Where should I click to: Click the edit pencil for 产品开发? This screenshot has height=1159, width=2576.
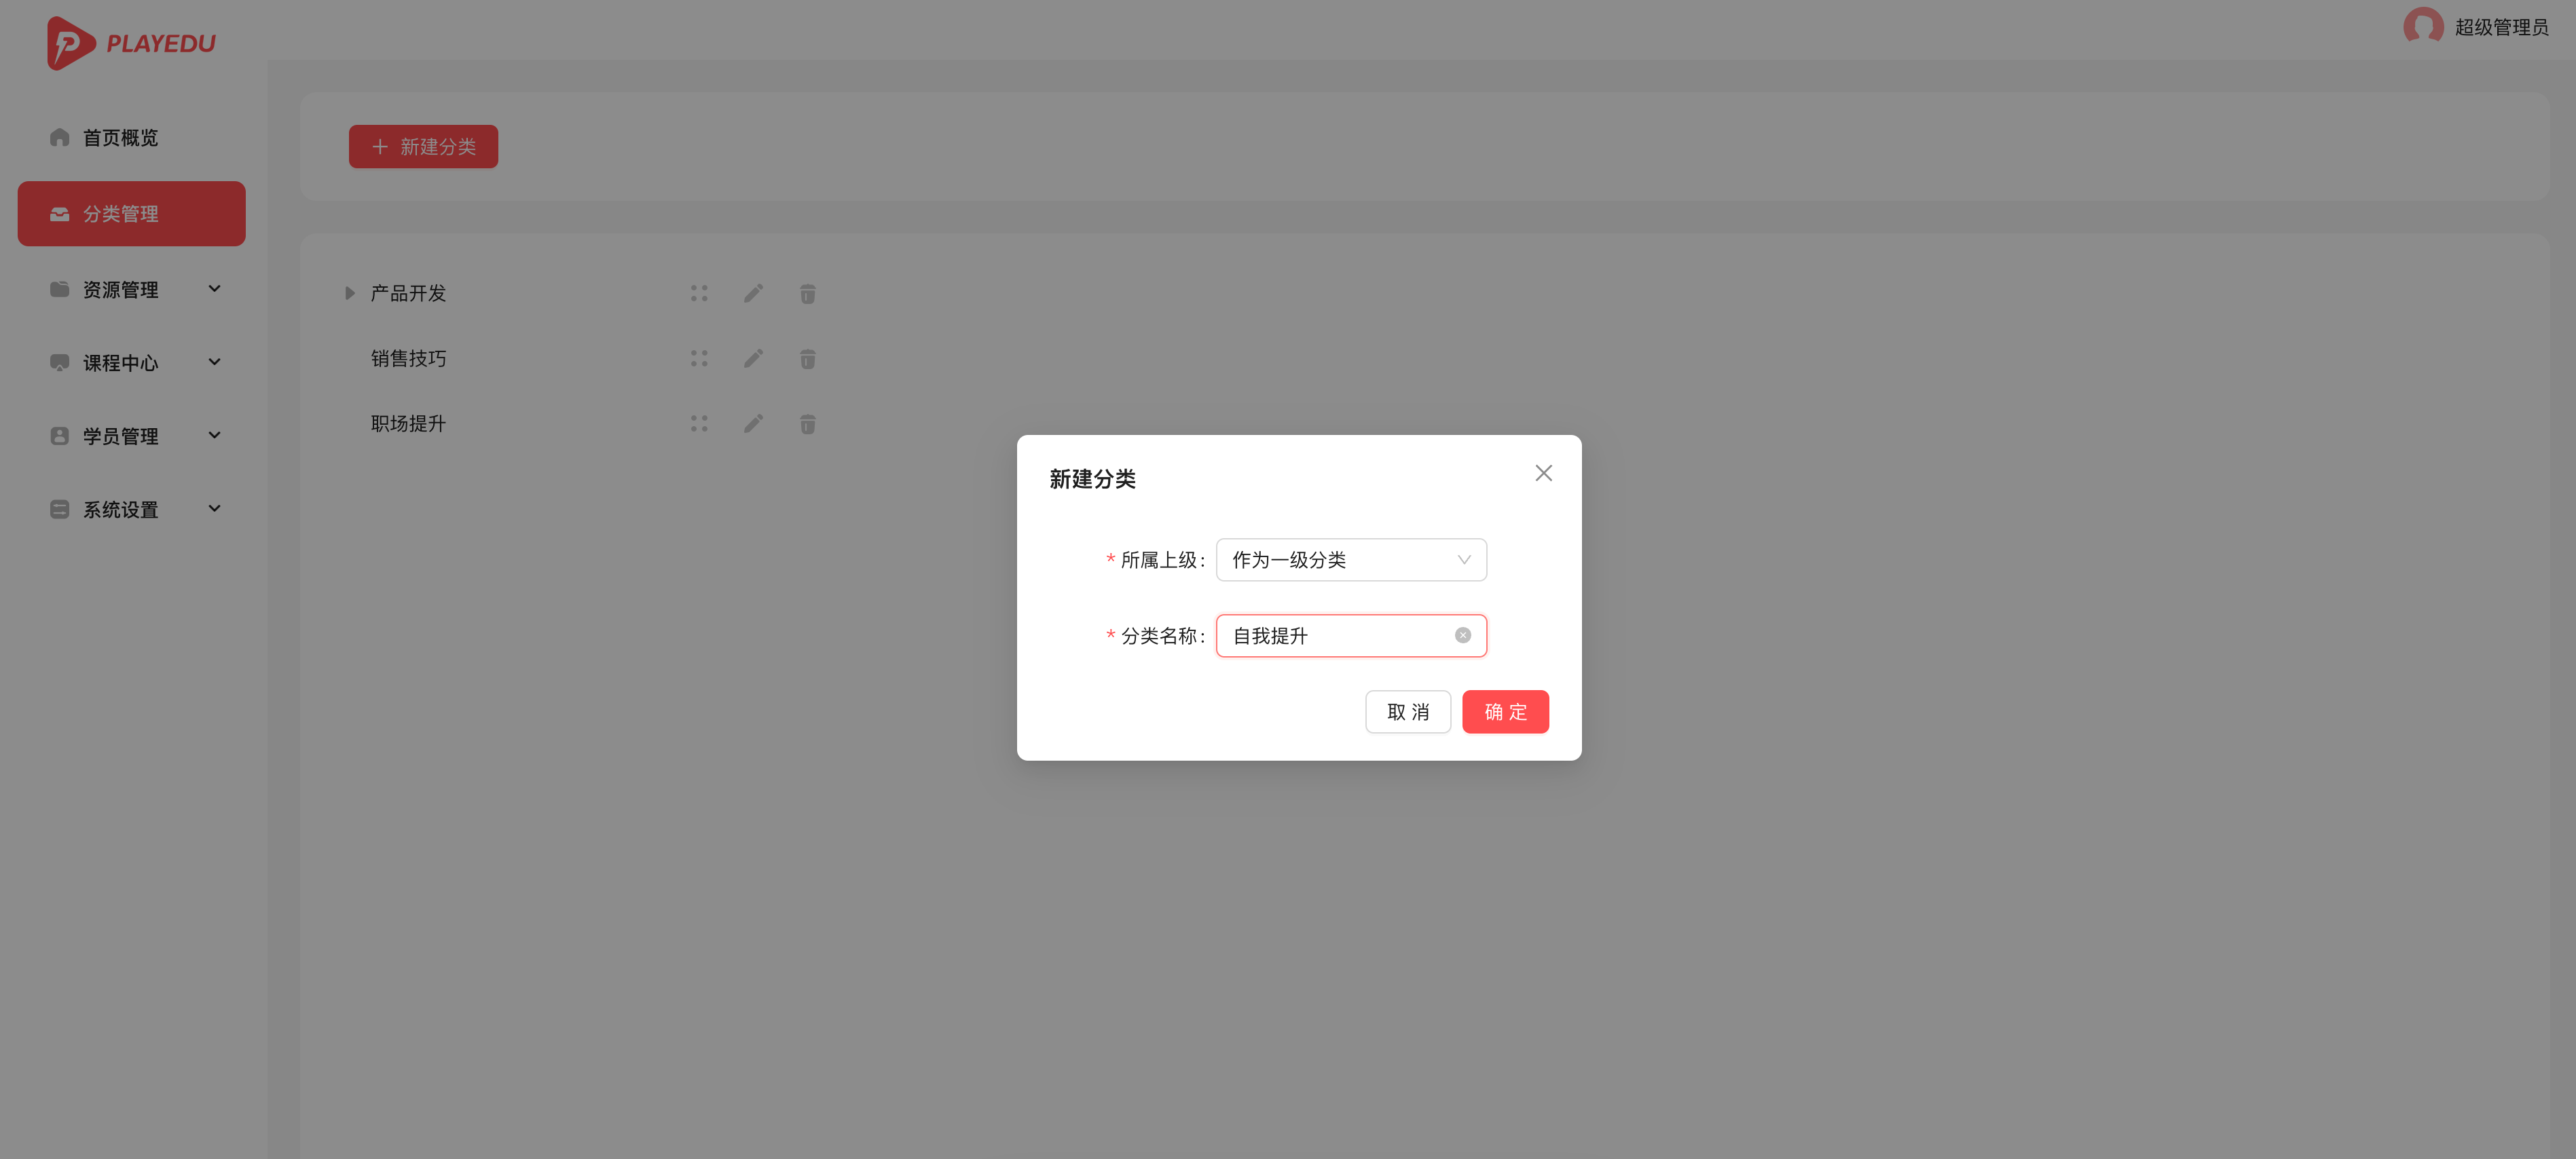click(754, 292)
